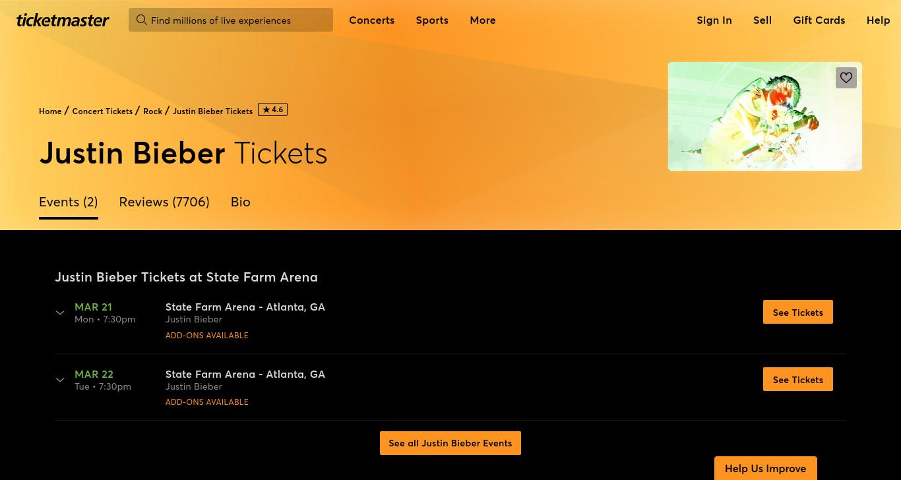See Tickets for the MAR 22 show
The height and width of the screenshot is (480, 901).
point(798,379)
